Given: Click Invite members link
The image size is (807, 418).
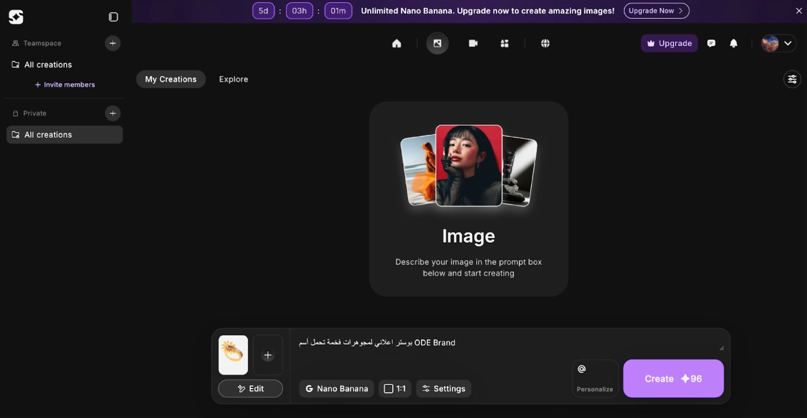Looking at the screenshot, I should [x=65, y=85].
